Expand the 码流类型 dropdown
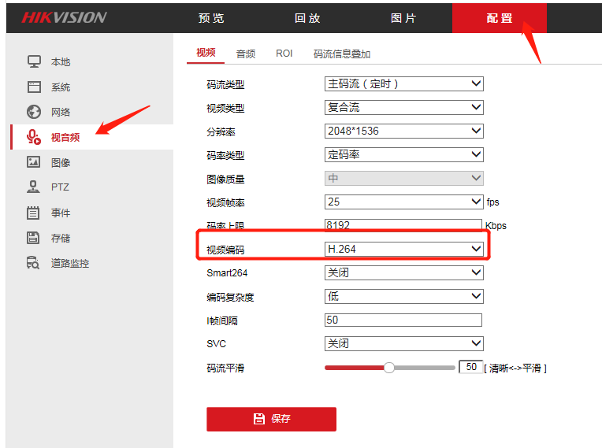Screen dimensions: 602x448 tap(403, 83)
